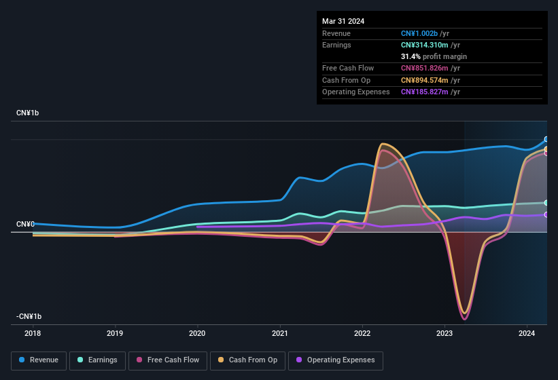This screenshot has height=380, width=558.
Task: Click the purple dot in Operating Expenses legend
Action: (299, 360)
